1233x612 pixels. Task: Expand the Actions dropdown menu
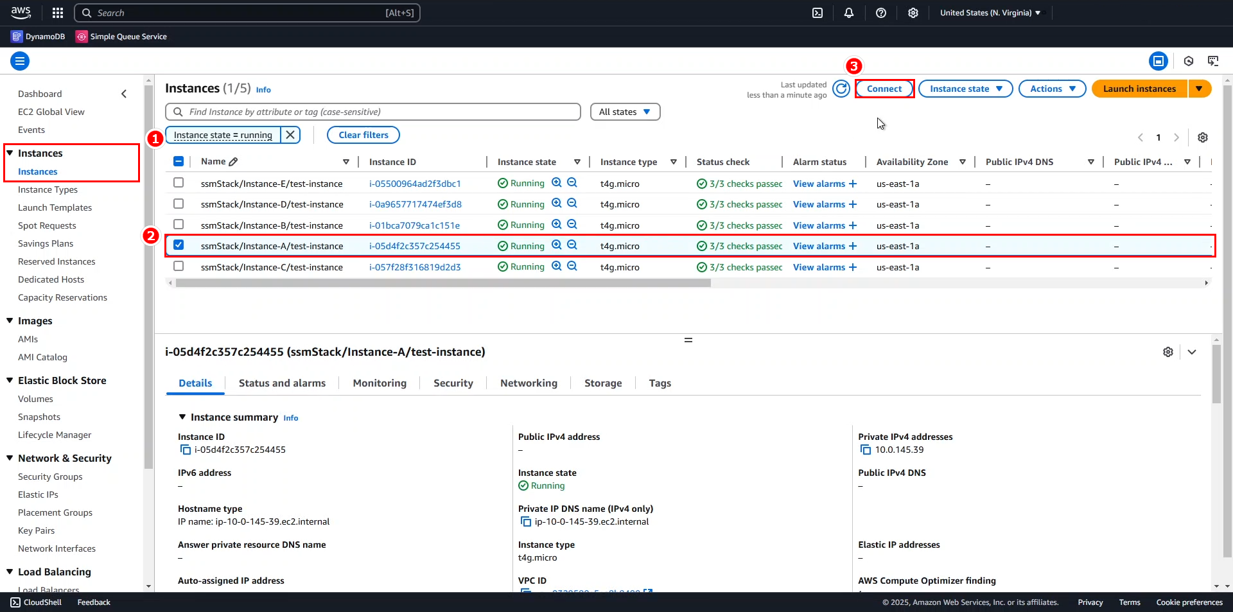(x=1052, y=89)
